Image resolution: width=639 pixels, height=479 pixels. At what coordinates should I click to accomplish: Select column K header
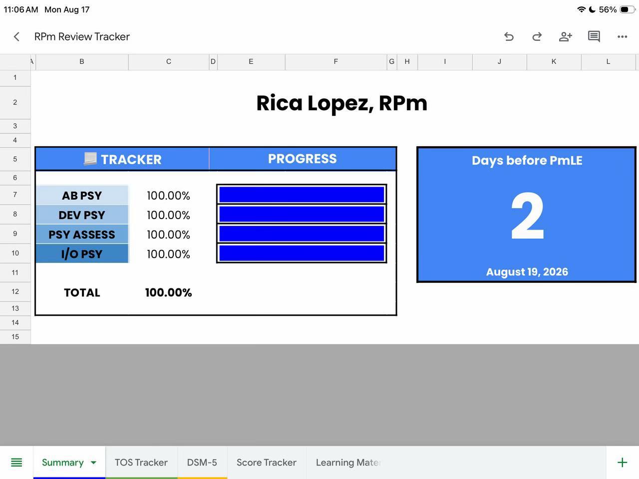click(554, 61)
